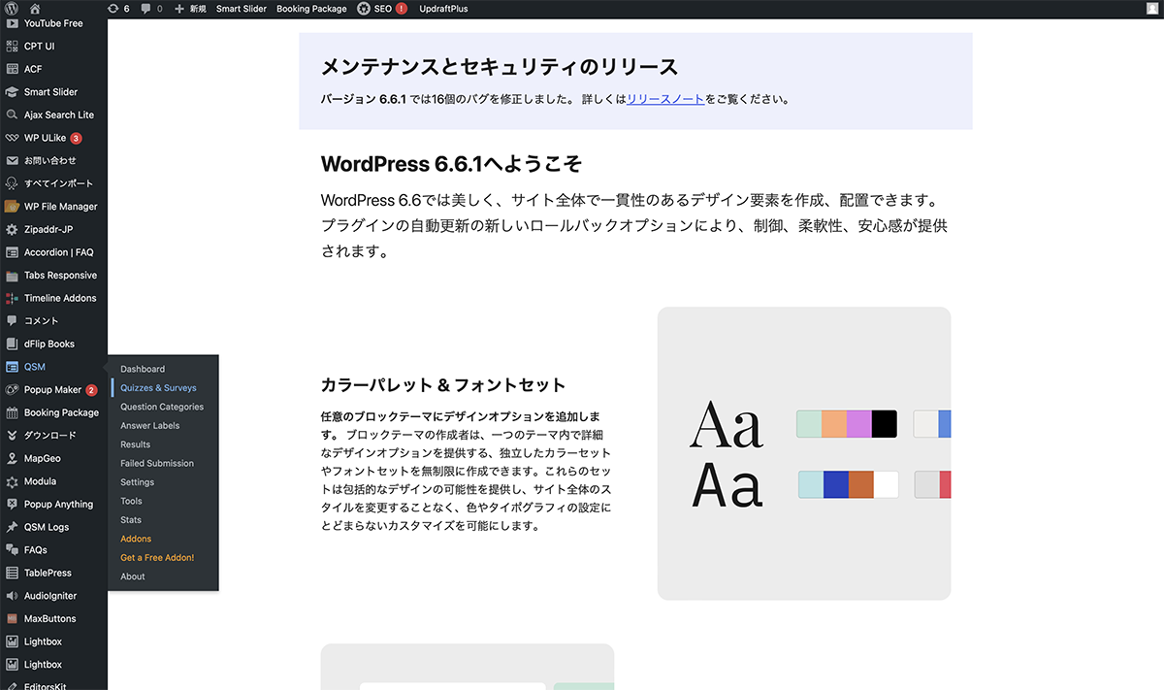Screen dimensions: 1164x690
Task: Click the home site icon in admin bar
Action: click(x=35, y=8)
